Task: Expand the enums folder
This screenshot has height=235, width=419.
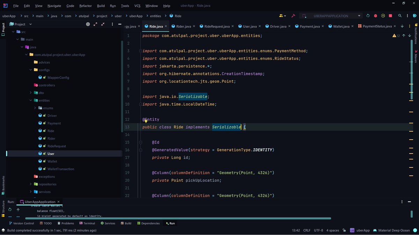Action: tap(35, 108)
